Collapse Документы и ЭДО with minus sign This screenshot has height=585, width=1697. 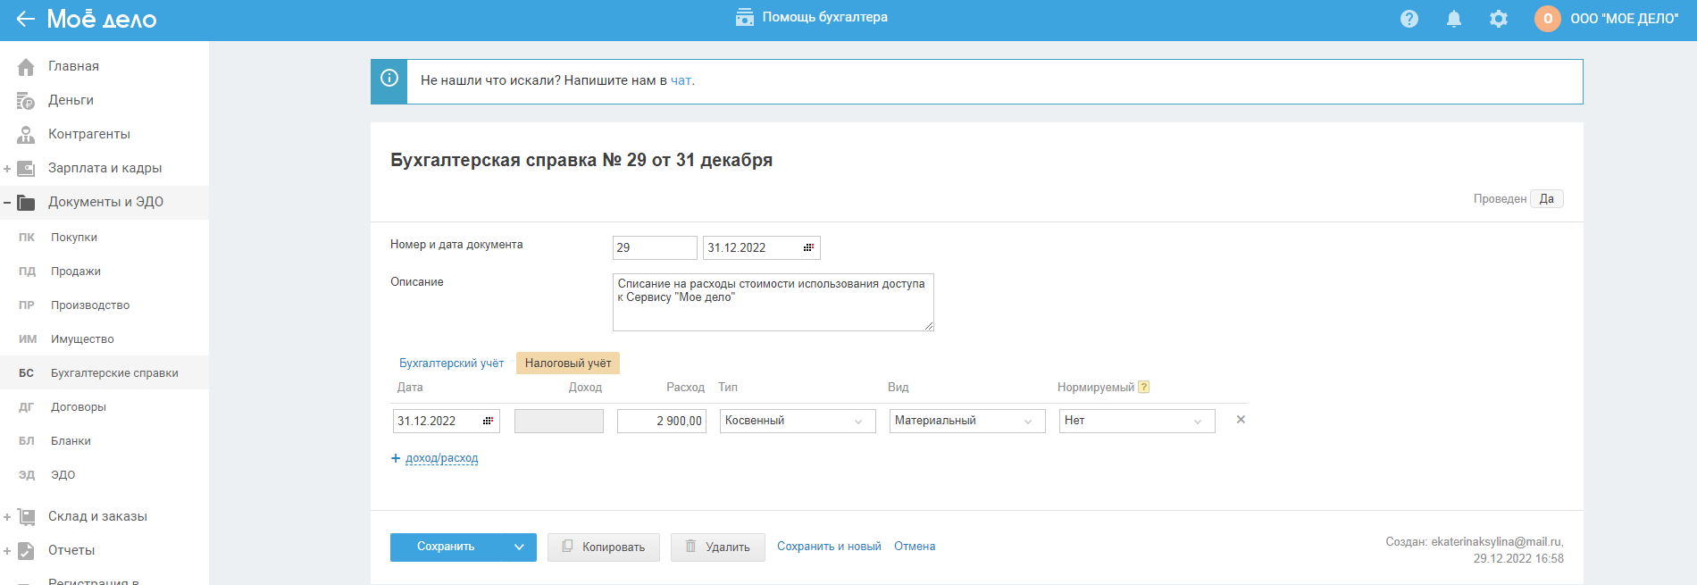tap(7, 203)
